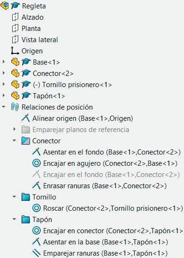Click the Tornillo folder icon

[x=26, y=197]
